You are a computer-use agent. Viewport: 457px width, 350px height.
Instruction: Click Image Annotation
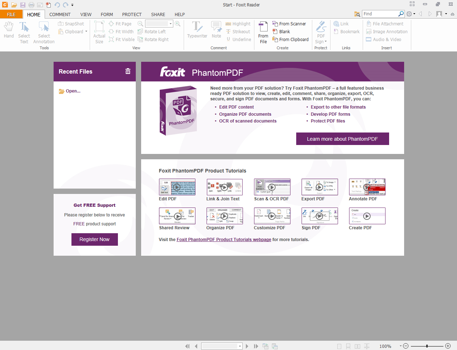(387, 32)
